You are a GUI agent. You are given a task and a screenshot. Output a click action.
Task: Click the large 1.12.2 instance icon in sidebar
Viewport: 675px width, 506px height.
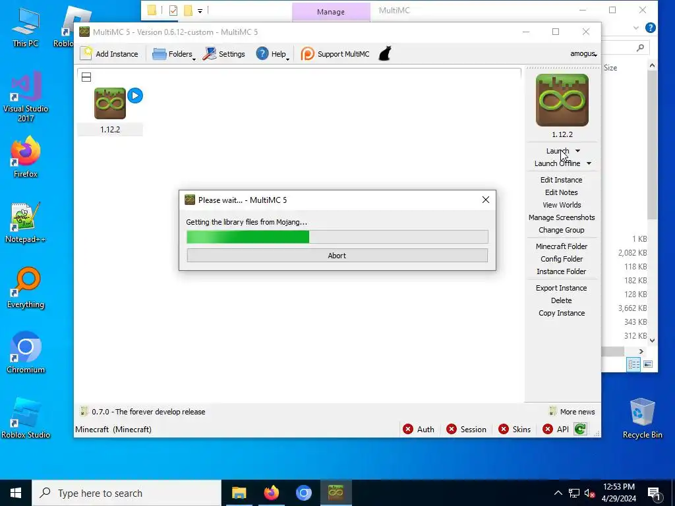[x=562, y=100]
